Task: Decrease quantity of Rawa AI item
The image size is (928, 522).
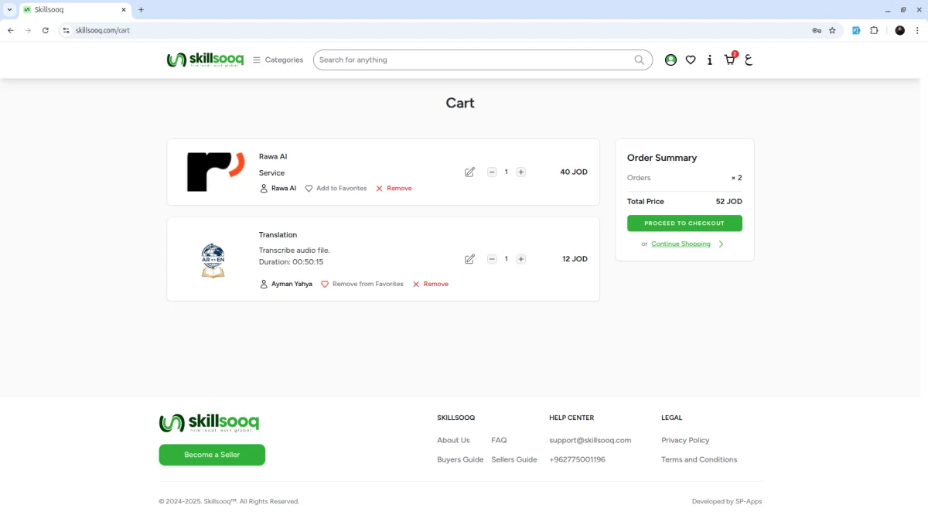Action: point(492,172)
